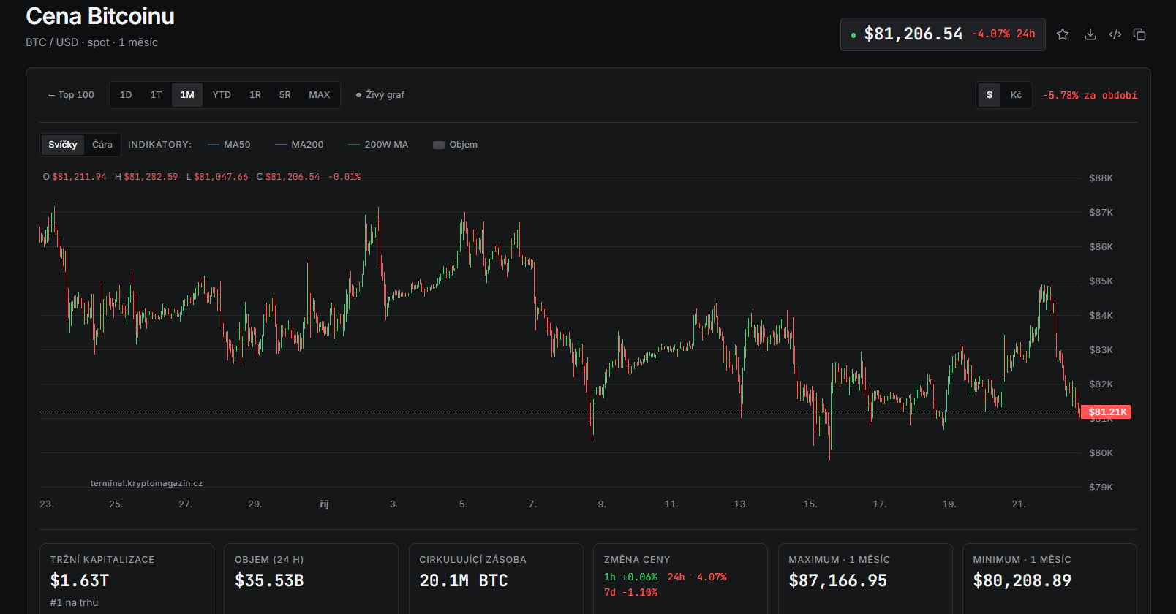Click the Minimum 1 měsíc $80,208.89 card
The width and height of the screenshot is (1176, 614).
pyautogui.click(x=1049, y=579)
